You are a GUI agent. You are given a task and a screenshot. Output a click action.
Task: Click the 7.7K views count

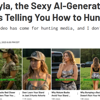pos(27,99)
